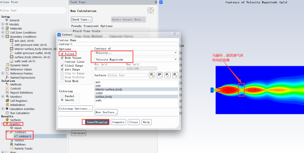This screenshot has width=304, height=153.
Task: Click the Pathlines icon
Action: [12, 144]
